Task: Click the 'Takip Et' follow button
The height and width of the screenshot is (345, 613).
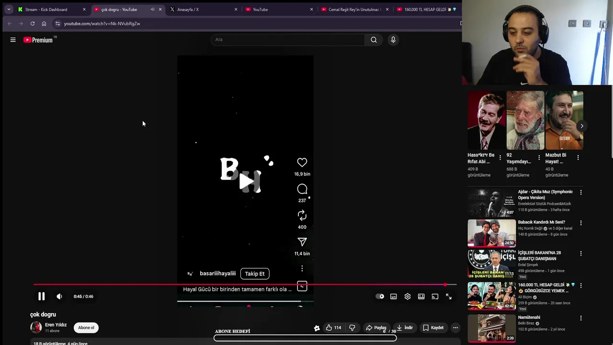Action: tap(255, 274)
